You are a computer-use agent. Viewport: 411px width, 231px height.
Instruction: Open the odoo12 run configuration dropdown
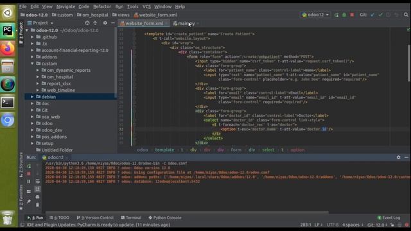coord(315,15)
